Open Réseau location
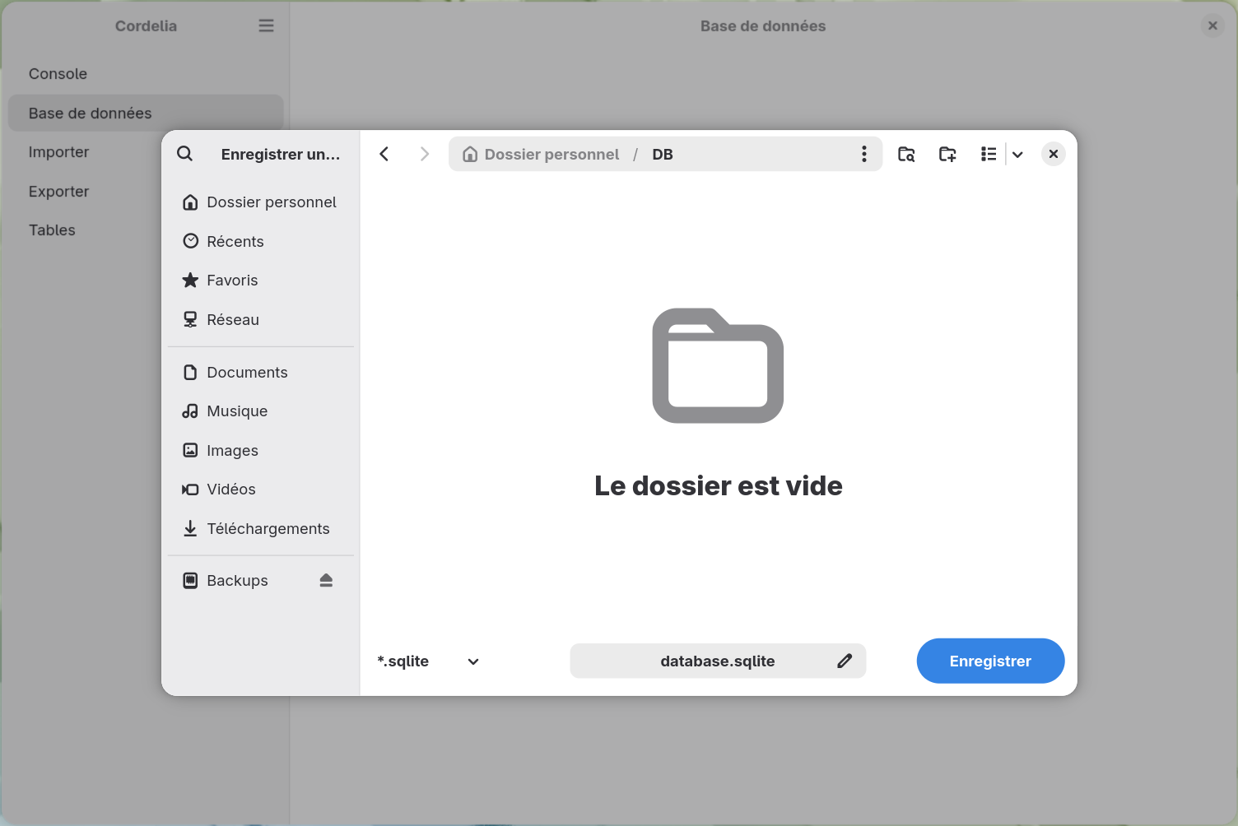This screenshot has width=1238, height=826. 261,319
